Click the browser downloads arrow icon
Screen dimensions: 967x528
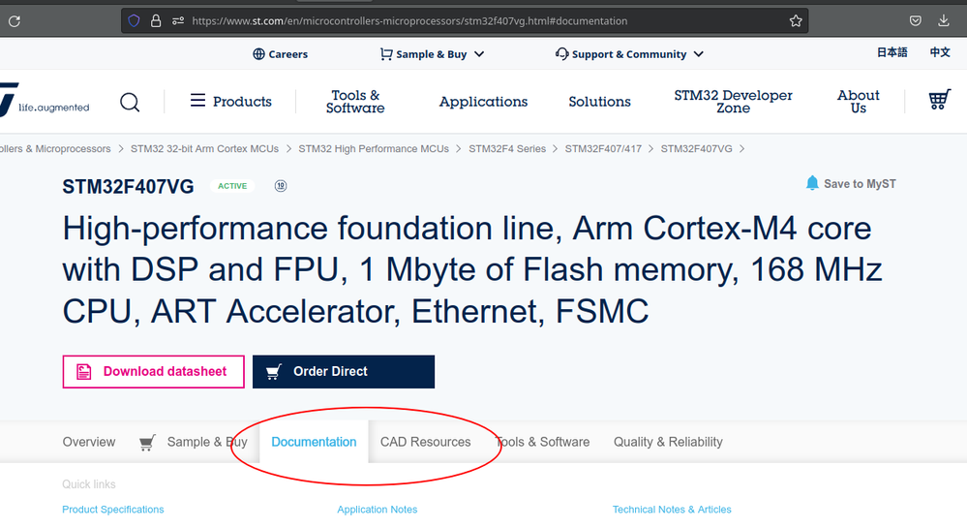click(944, 20)
